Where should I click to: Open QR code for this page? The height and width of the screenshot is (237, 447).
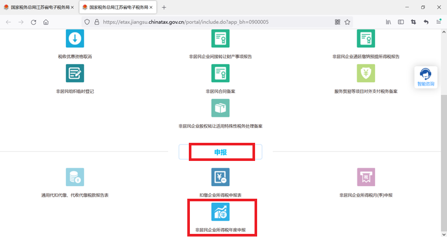[x=337, y=22]
